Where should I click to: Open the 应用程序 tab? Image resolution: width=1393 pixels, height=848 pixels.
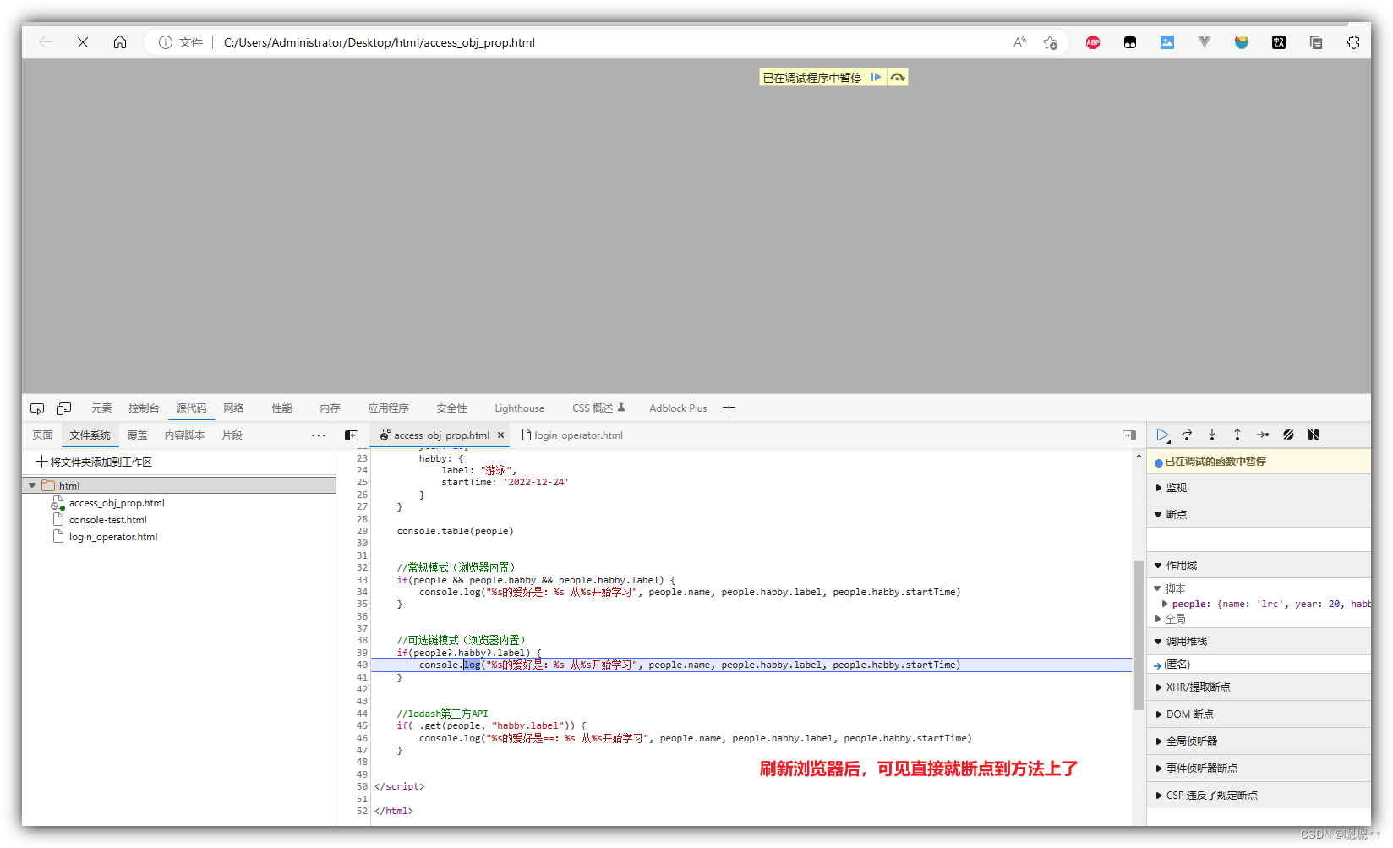388,408
